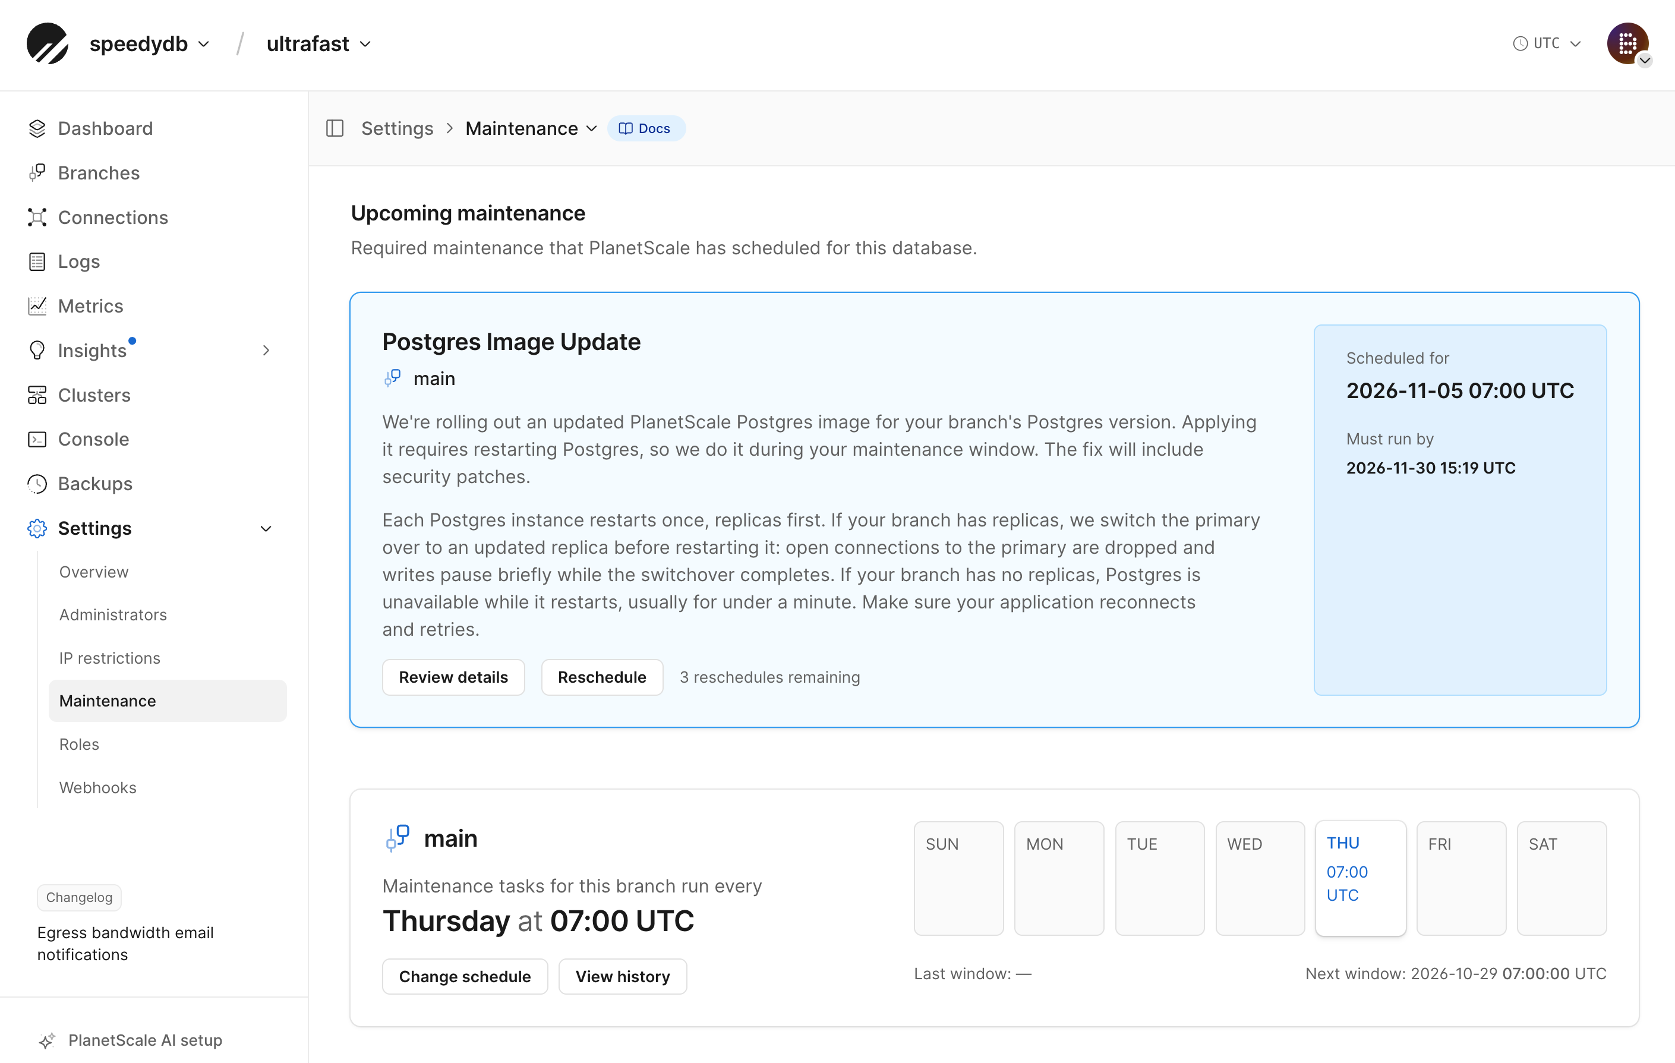Go to IP restrictions settings
Screen dimensions: 1675x1063
(x=110, y=657)
